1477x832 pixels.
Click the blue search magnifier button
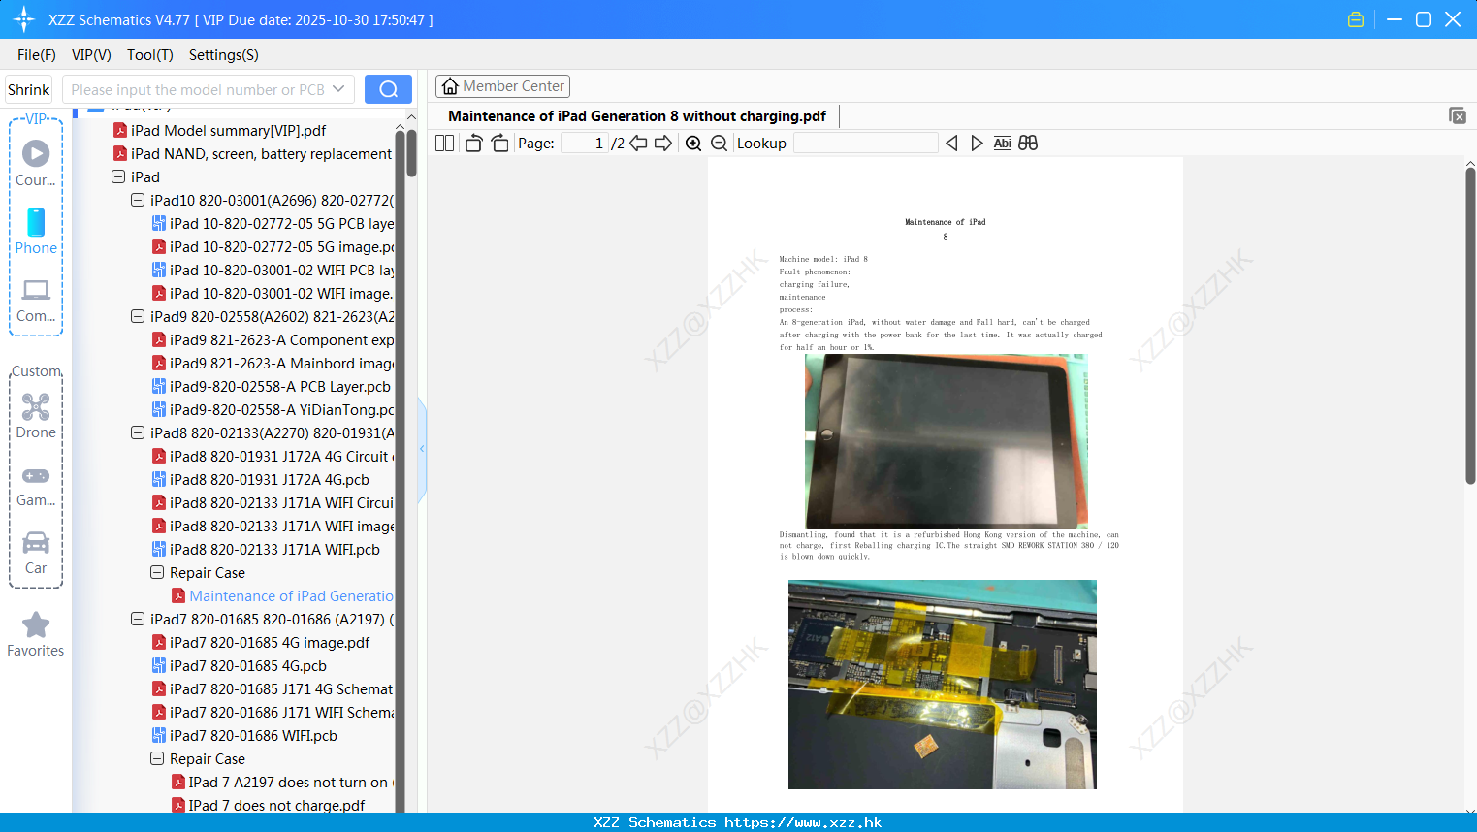click(388, 89)
